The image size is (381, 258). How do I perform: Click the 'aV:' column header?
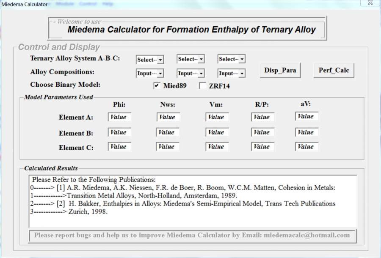tap(306, 104)
